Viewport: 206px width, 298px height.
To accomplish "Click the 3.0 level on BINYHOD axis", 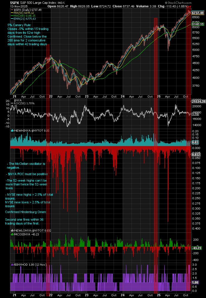I will [x=194, y=265].
